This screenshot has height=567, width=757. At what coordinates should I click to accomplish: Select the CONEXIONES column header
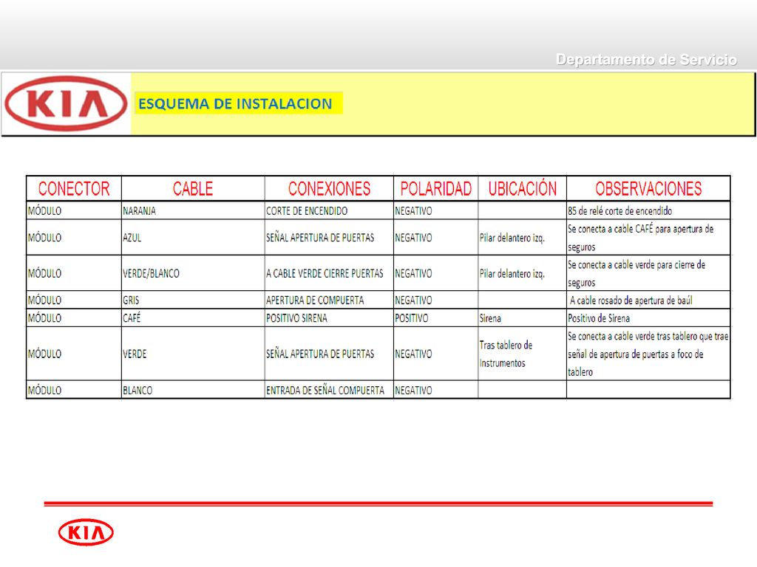pos(329,188)
